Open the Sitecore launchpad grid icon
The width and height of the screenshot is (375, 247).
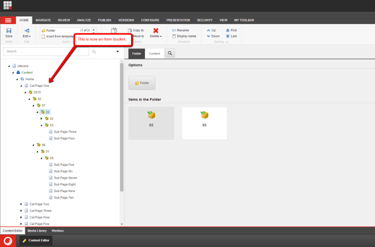pyautogui.click(x=8, y=5)
